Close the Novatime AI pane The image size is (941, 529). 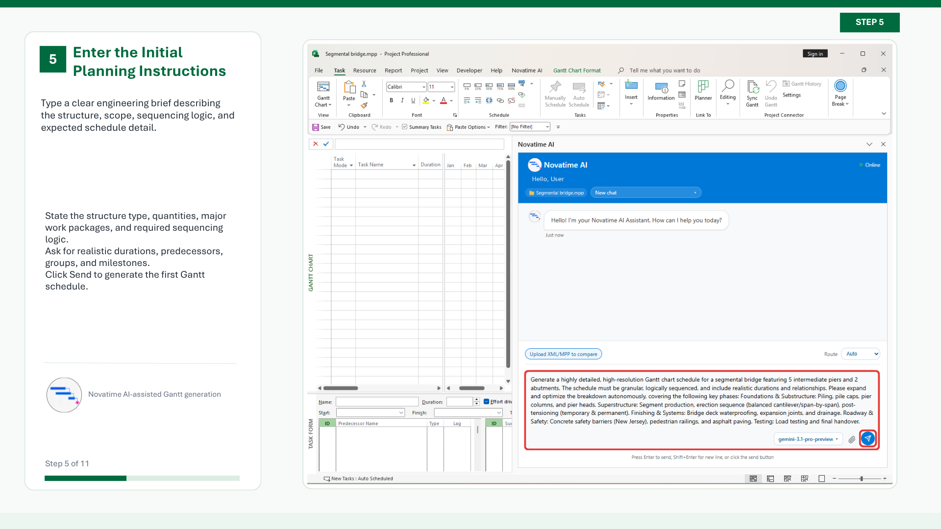click(883, 144)
